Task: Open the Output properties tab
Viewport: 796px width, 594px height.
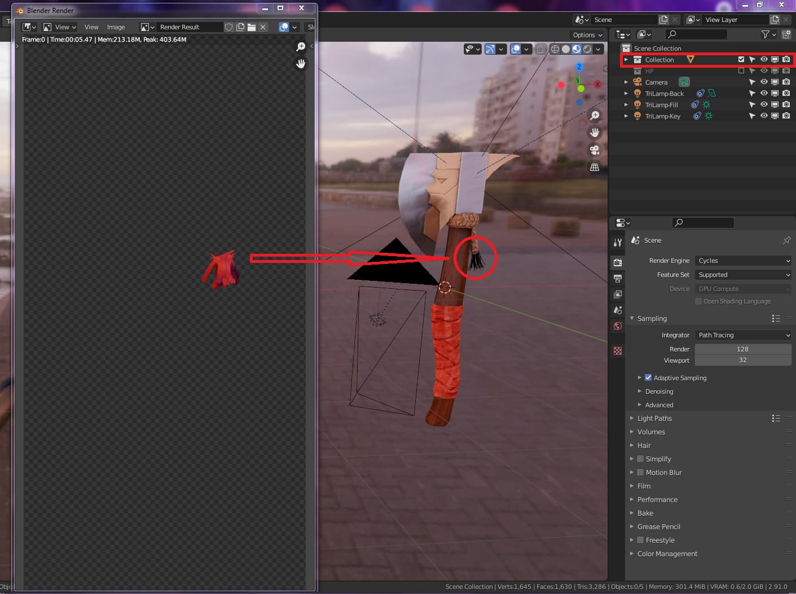Action: pyautogui.click(x=618, y=279)
